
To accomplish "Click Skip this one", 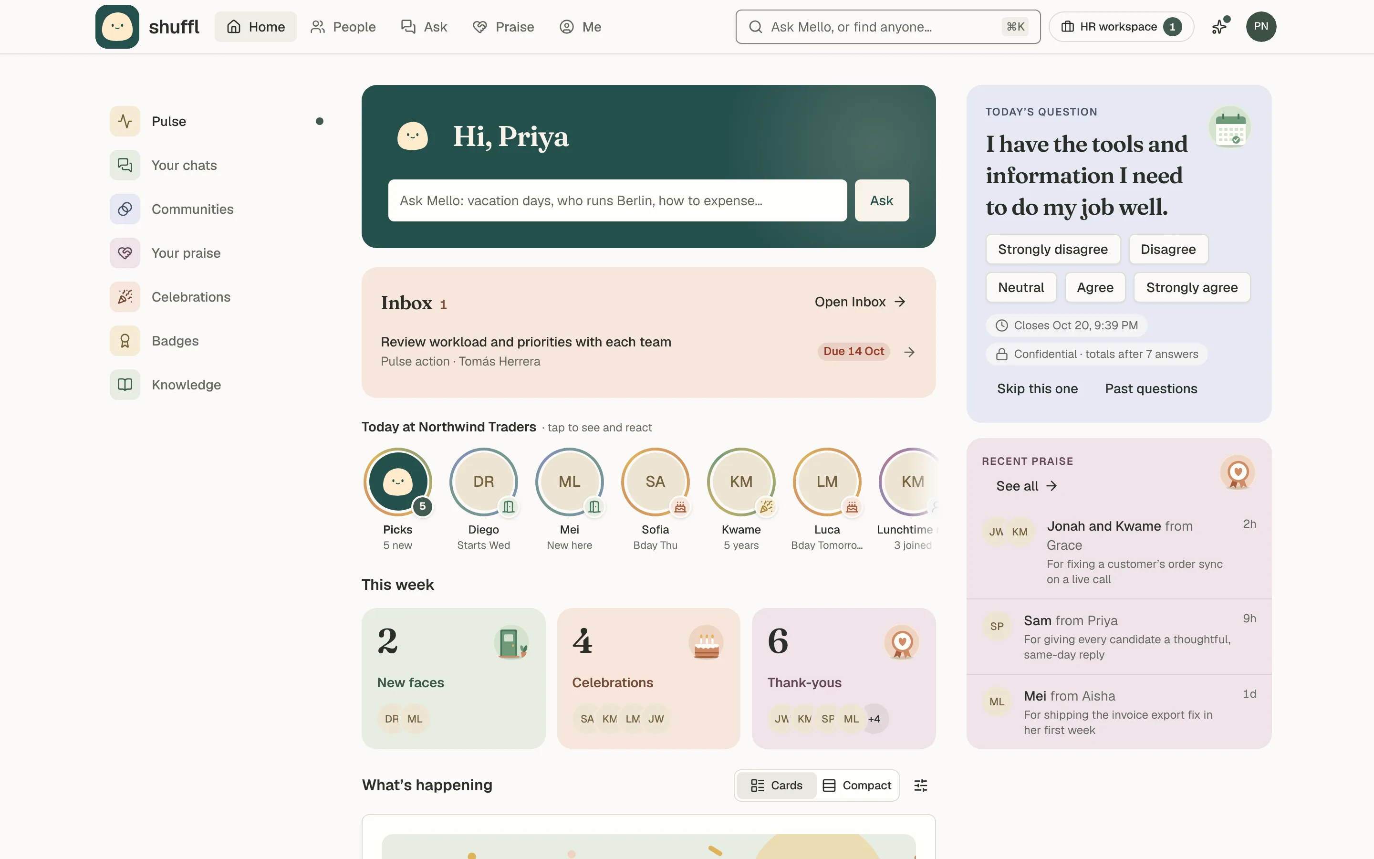I will coord(1037,388).
